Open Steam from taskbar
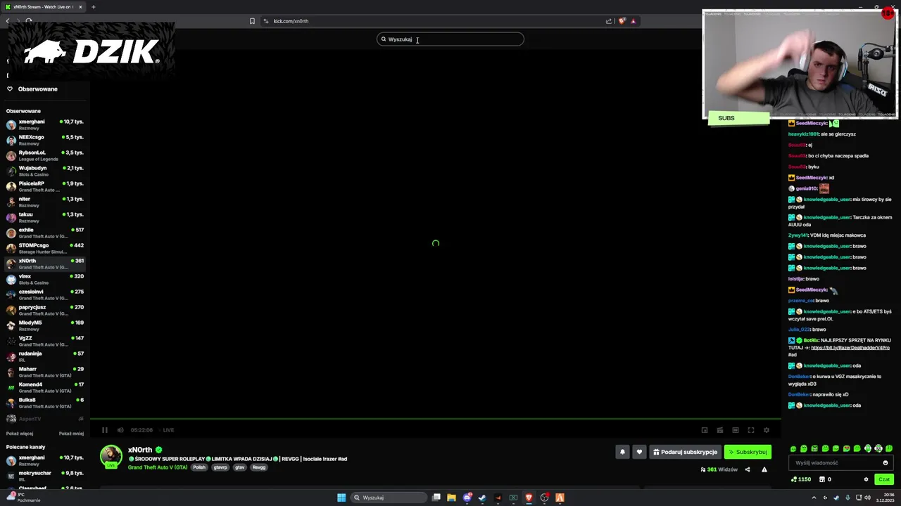Image resolution: width=901 pixels, height=506 pixels. (x=482, y=498)
